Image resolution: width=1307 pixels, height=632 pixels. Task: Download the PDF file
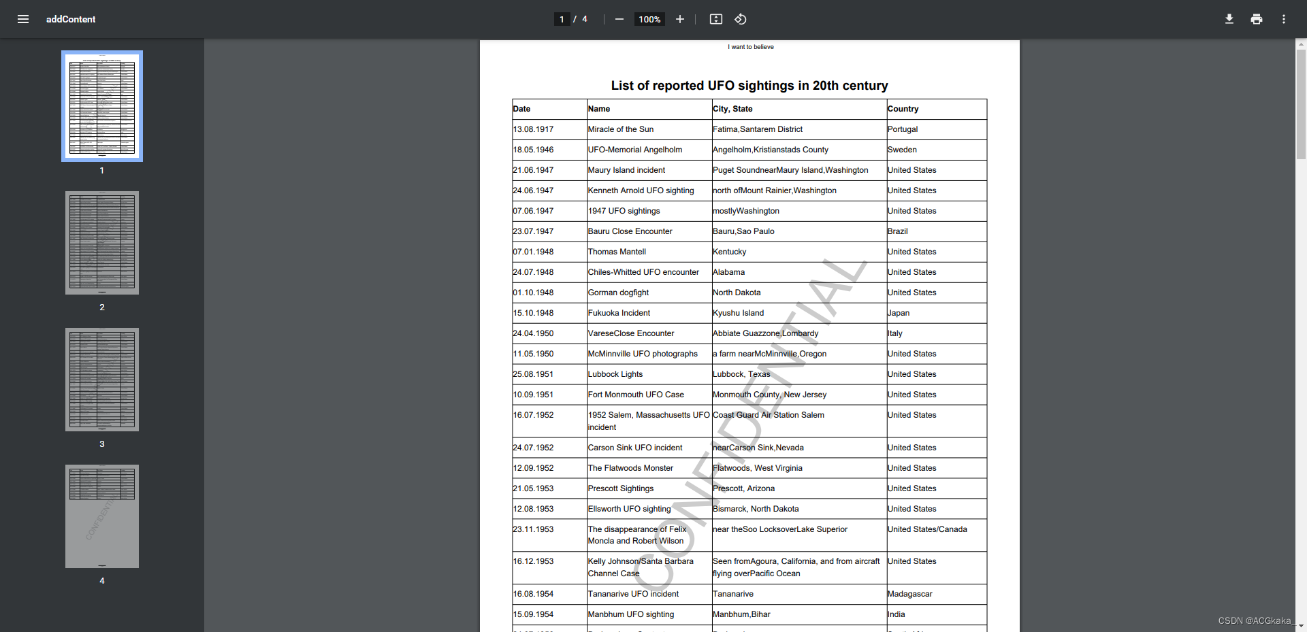coord(1229,19)
